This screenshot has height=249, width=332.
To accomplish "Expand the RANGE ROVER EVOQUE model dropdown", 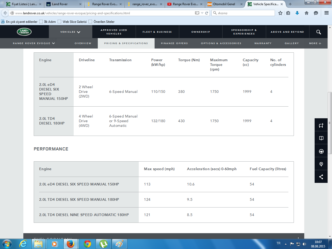I will point(34,43).
